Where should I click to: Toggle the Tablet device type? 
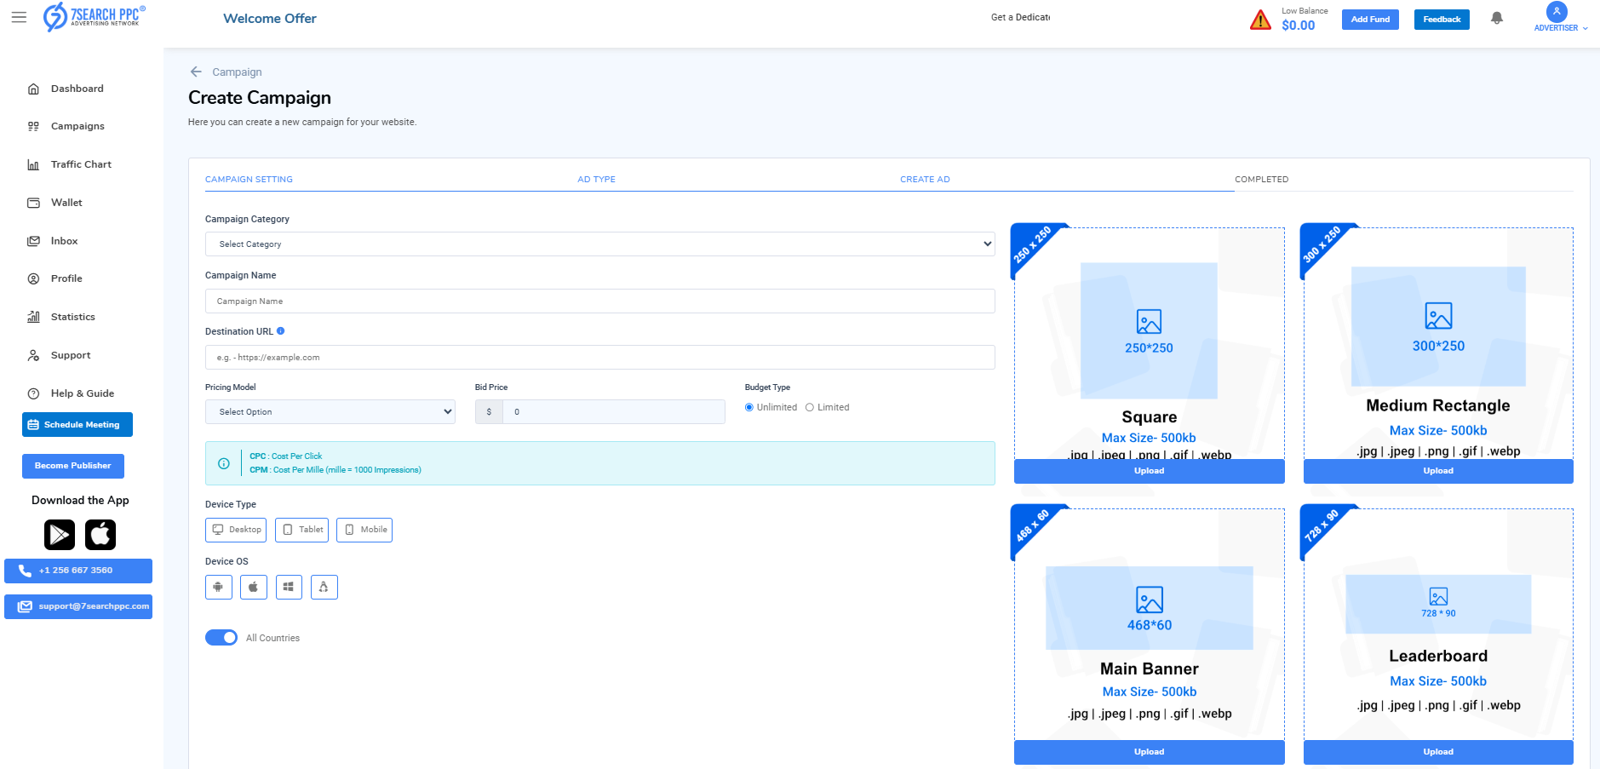tap(302, 530)
